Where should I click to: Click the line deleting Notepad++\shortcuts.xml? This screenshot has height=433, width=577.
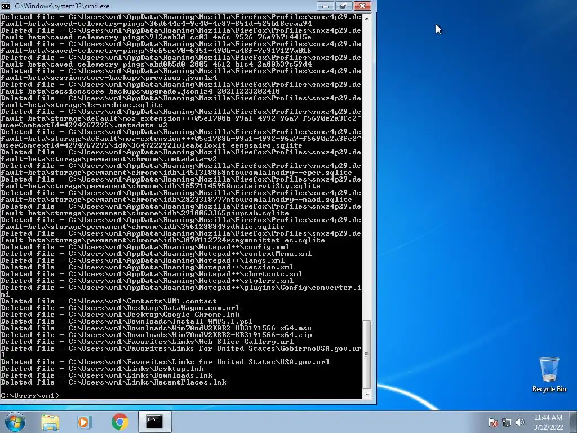(152, 274)
